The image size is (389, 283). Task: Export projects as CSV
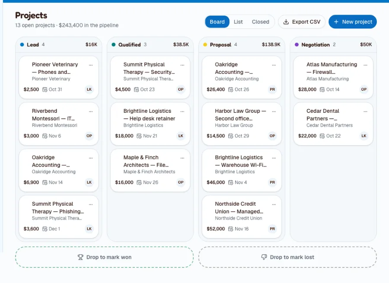tap(302, 22)
